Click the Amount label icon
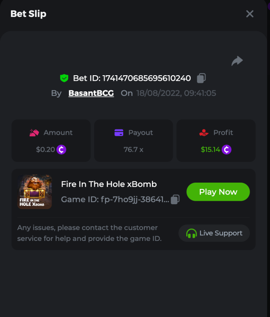 pos(34,133)
